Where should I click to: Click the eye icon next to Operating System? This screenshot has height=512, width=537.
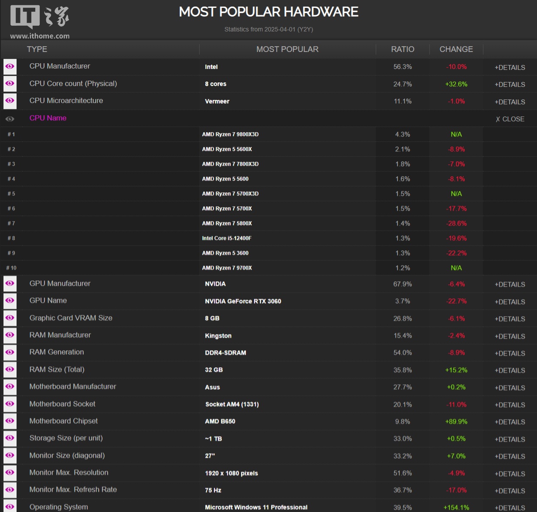(x=10, y=506)
